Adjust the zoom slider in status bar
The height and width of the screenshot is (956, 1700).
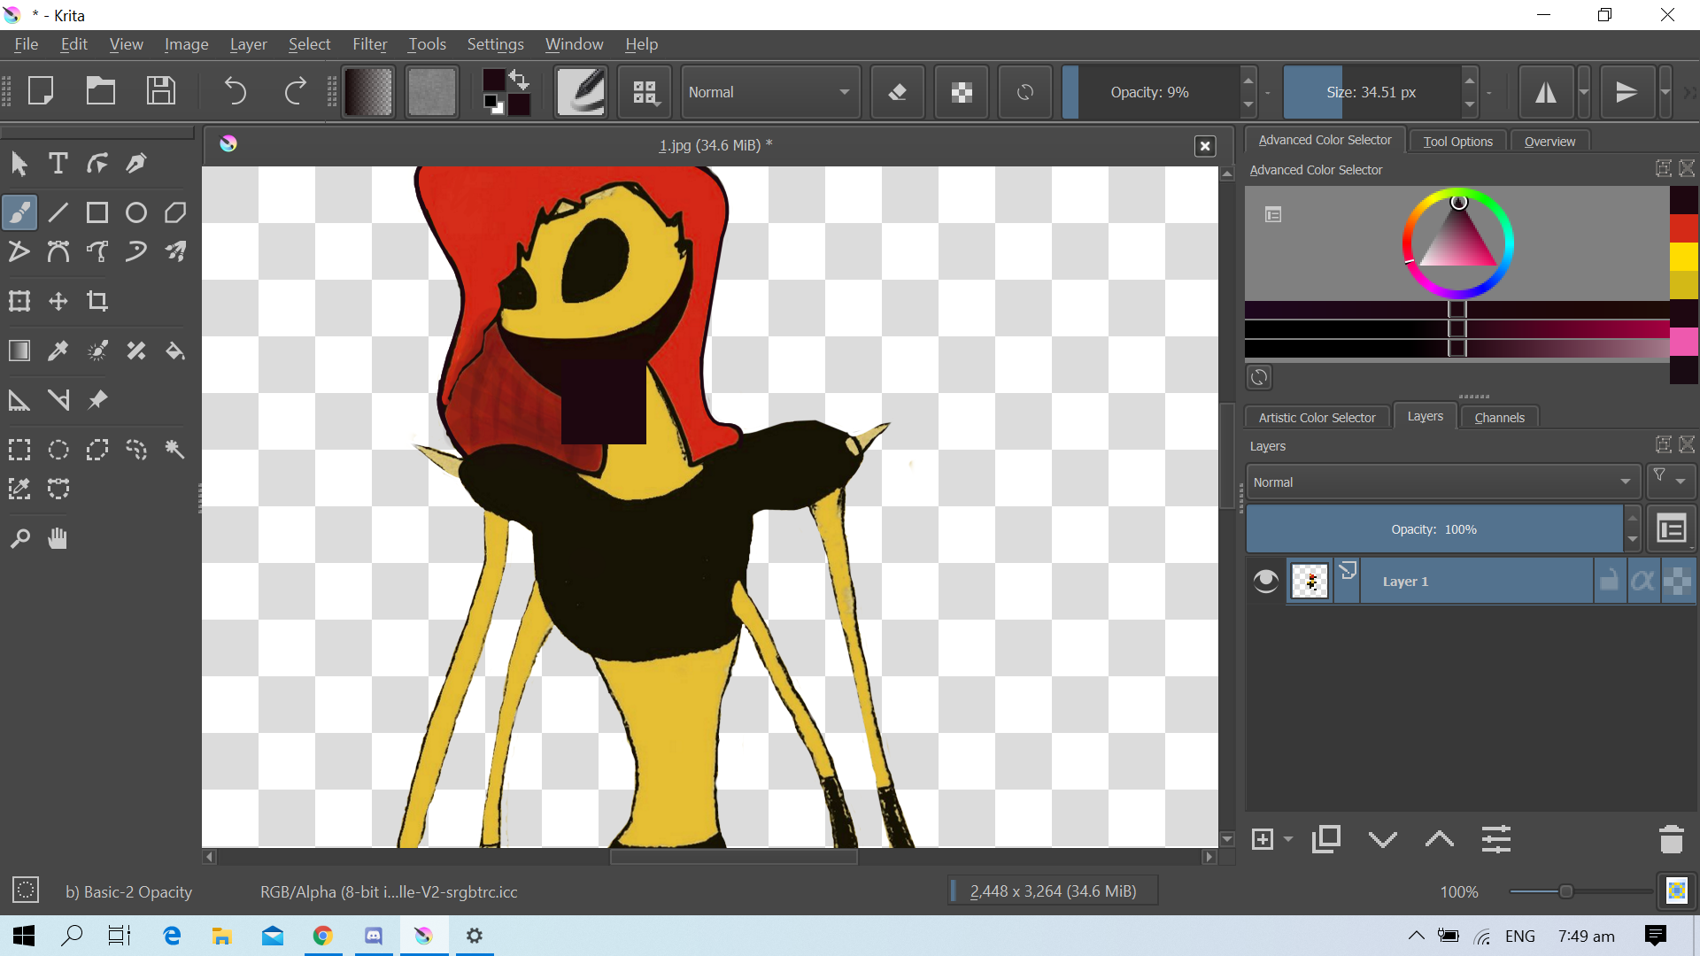[x=1580, y=891]
